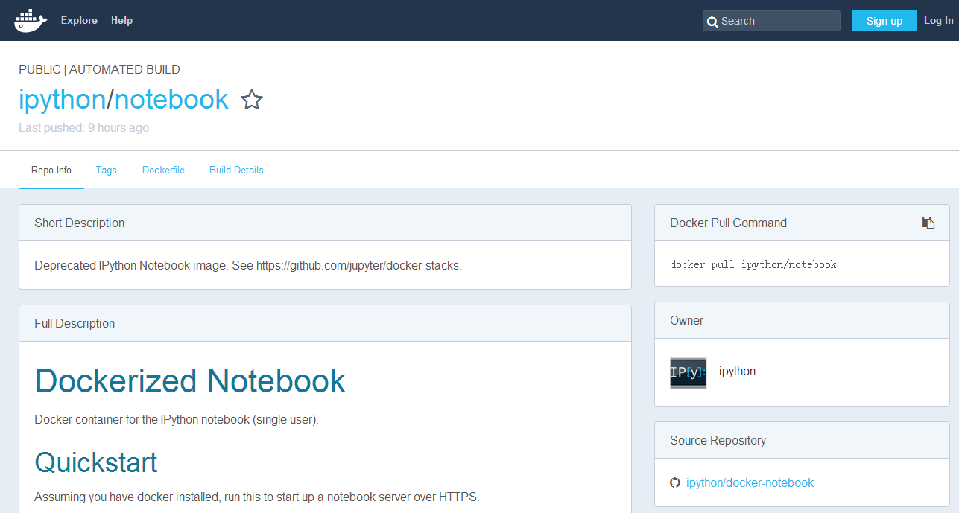Open the Help menu

pos(121,20)
